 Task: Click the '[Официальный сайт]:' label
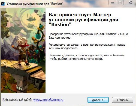click(17, 100)
